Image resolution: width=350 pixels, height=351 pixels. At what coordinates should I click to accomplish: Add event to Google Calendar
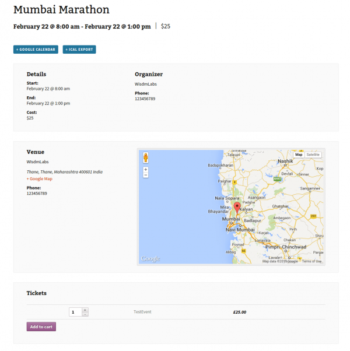(36, 50)
